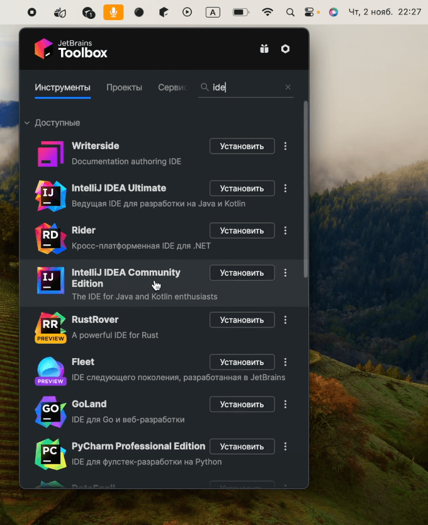Click the IntelliJ IDEA Community Edition icon
This screenshot has width=428, height=525.
(x=50, y=280)
